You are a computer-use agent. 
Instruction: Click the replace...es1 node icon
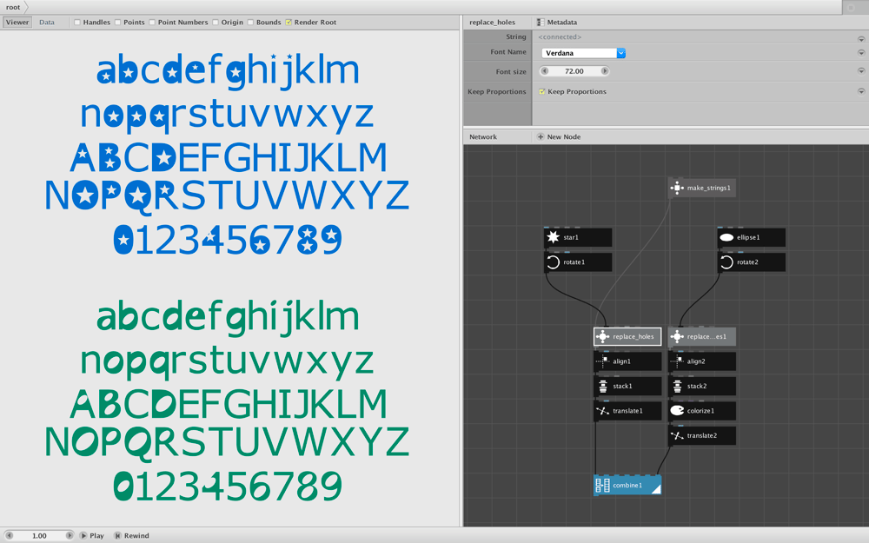(x=677, y=336)
